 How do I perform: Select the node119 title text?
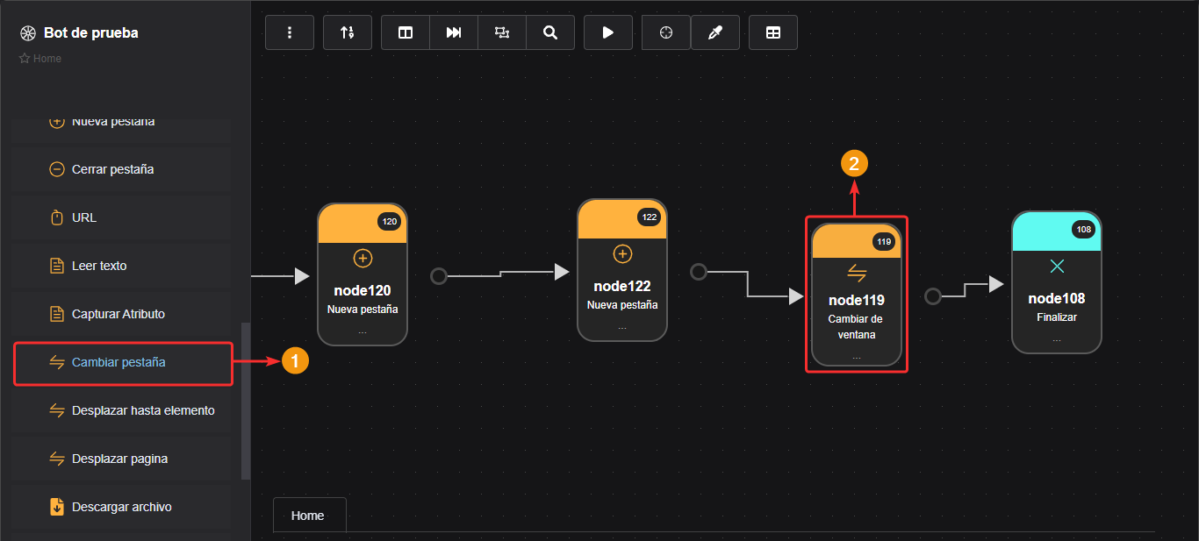[857, 300]
